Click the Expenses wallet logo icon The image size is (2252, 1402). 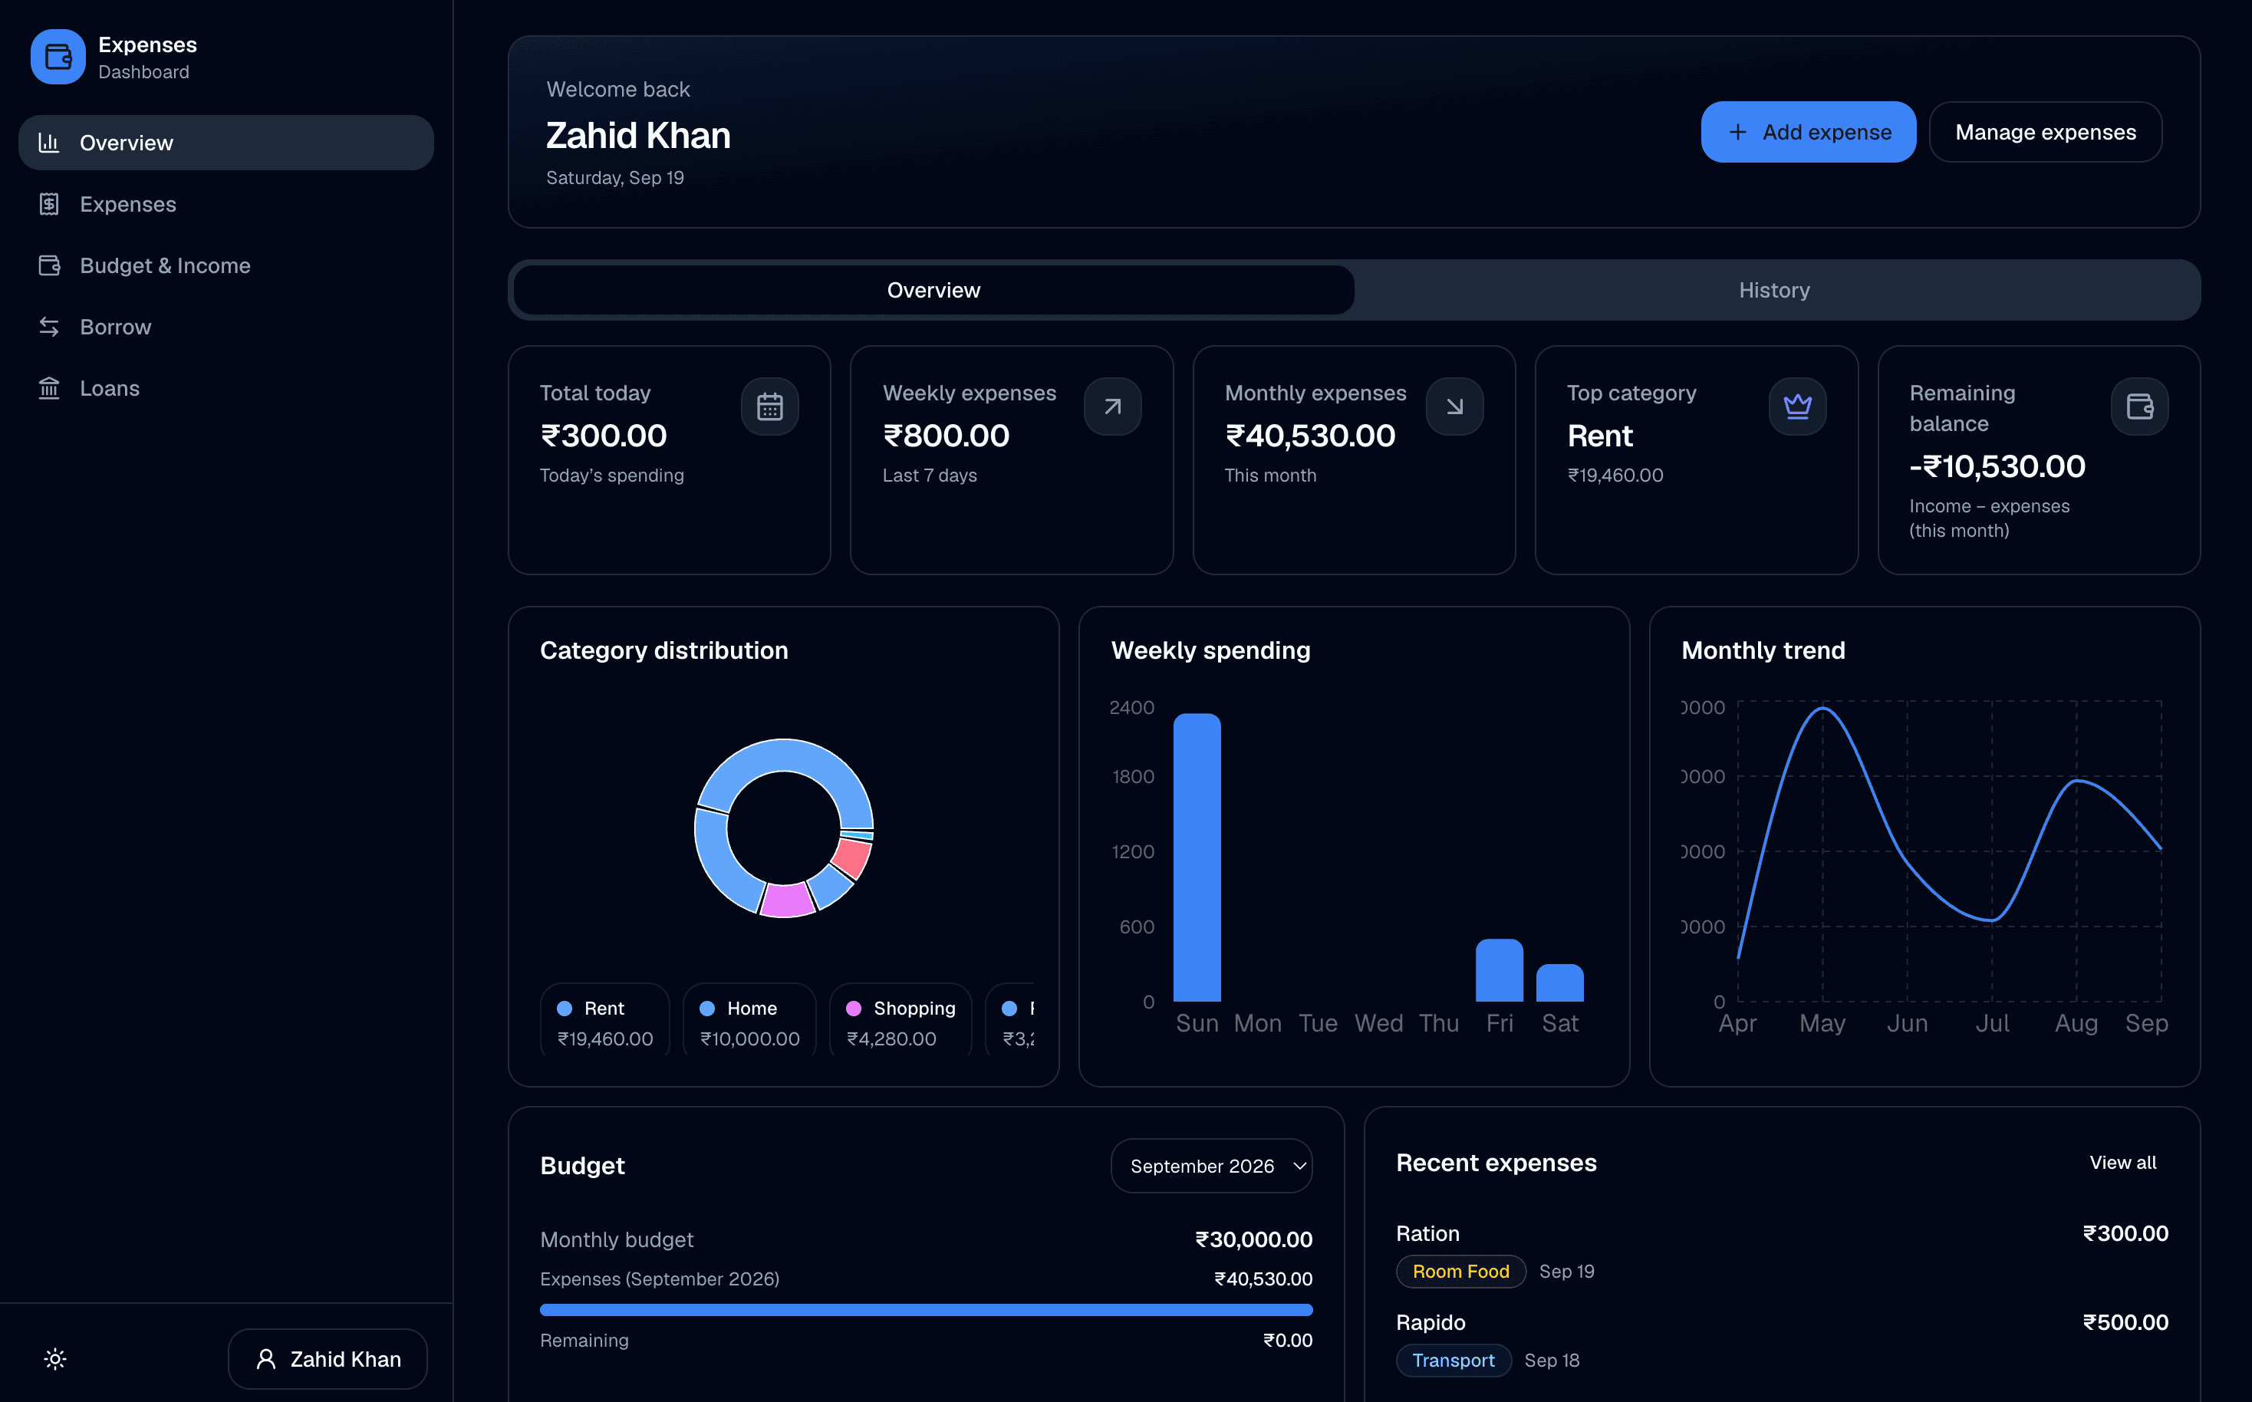pos(58,57)
